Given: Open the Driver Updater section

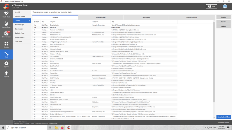Looking at the screenshot, I should [x=6, y=34].
